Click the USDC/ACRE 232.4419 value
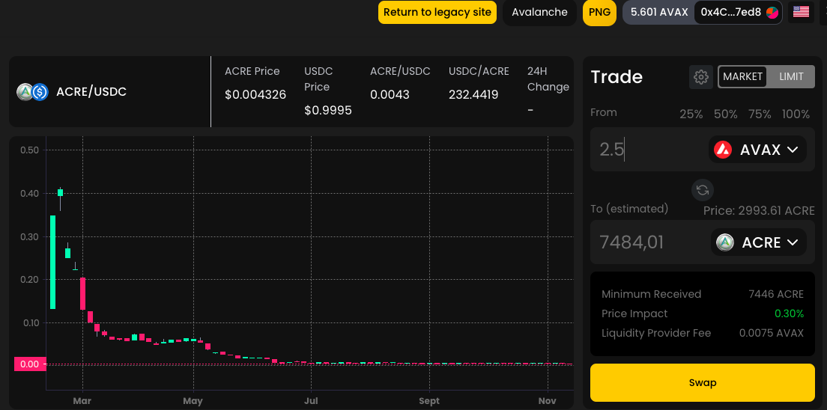Image resolution: width=827 pixels, height=410 pixels. coord(473,95)
